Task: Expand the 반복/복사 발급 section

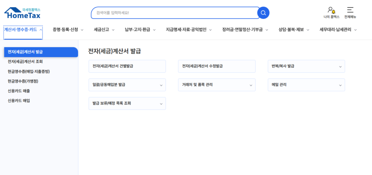Action: click(x=306, y=66)
